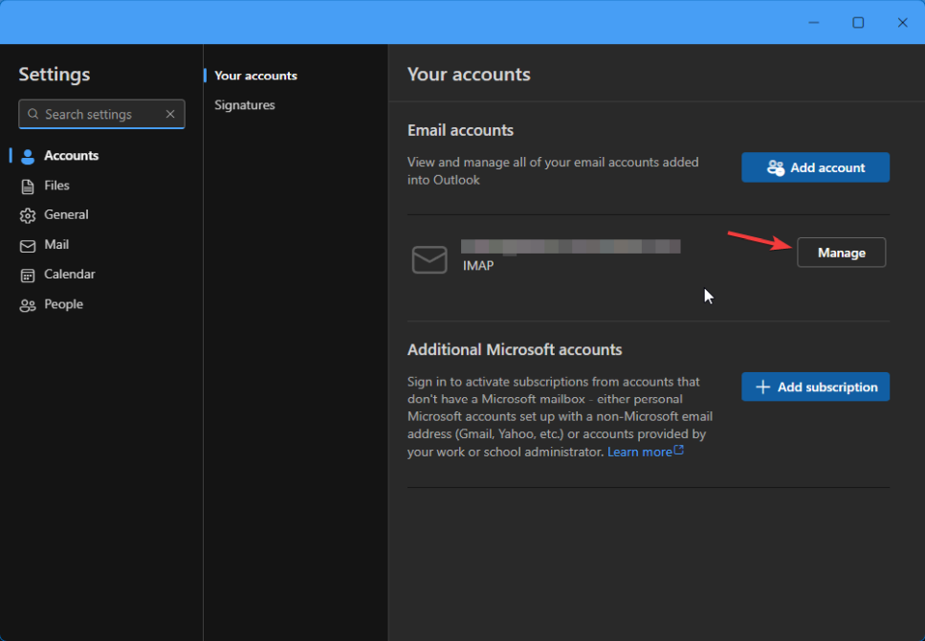The width and height of the screenshot is (925, 641).
Task: Minimize the Settings window
Action: click(813, 22)
